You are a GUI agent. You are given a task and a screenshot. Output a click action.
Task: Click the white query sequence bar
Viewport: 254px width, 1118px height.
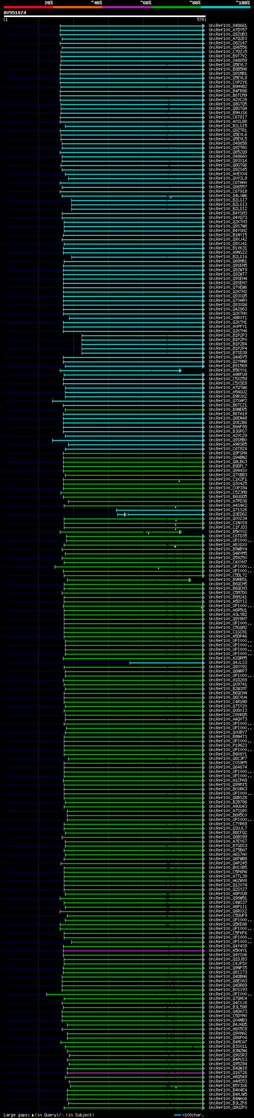[105, 16]
